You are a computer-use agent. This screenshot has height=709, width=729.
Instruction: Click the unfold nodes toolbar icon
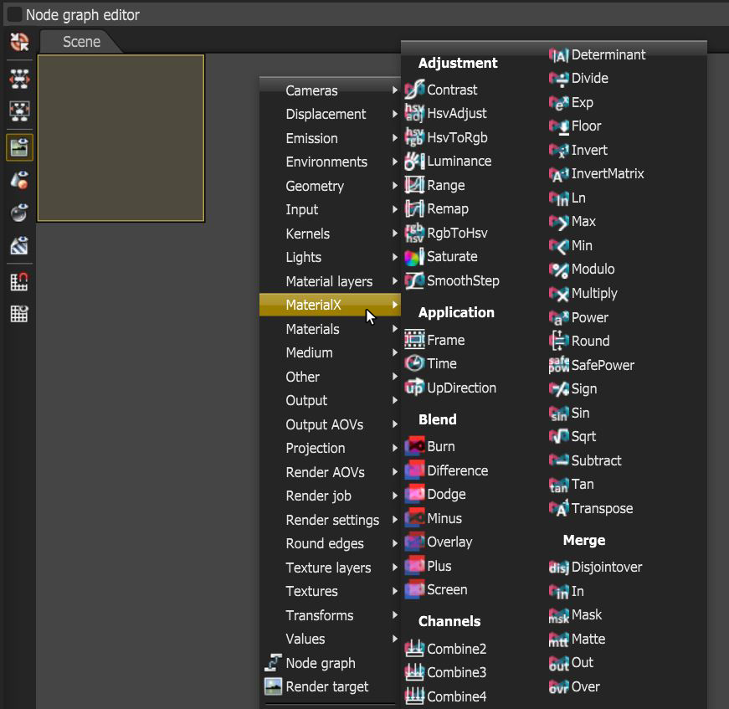pos(19,79)
